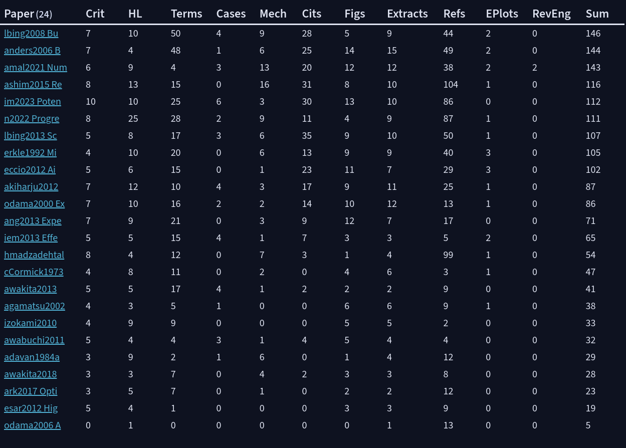Sort table by Terms column header
Image resolution: width=626 pixels, height=448 pixels.
click(186, 14)
